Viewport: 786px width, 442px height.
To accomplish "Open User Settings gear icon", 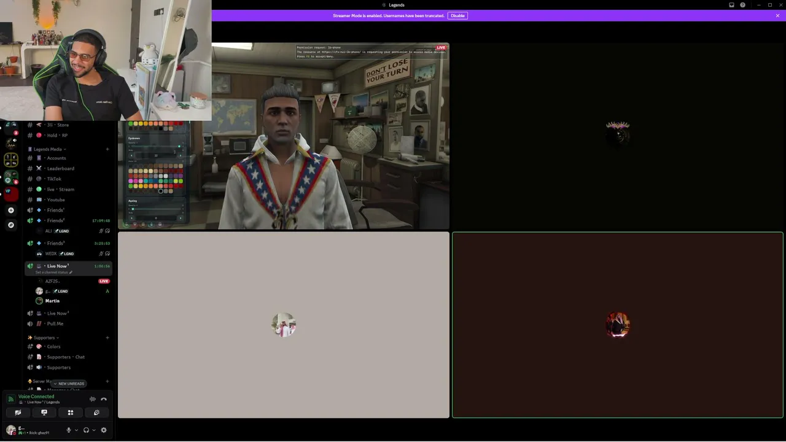I will (x=104, y=430).
